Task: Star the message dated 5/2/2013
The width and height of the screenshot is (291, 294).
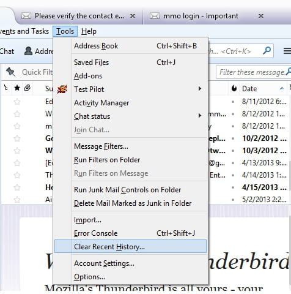Action: (x=17, y=199)
